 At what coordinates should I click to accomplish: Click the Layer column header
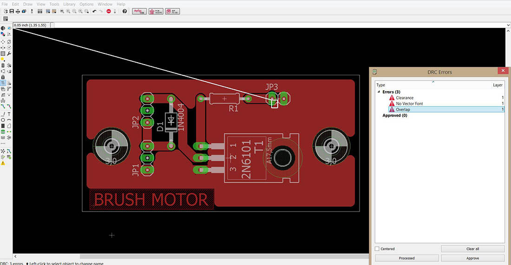498,85
